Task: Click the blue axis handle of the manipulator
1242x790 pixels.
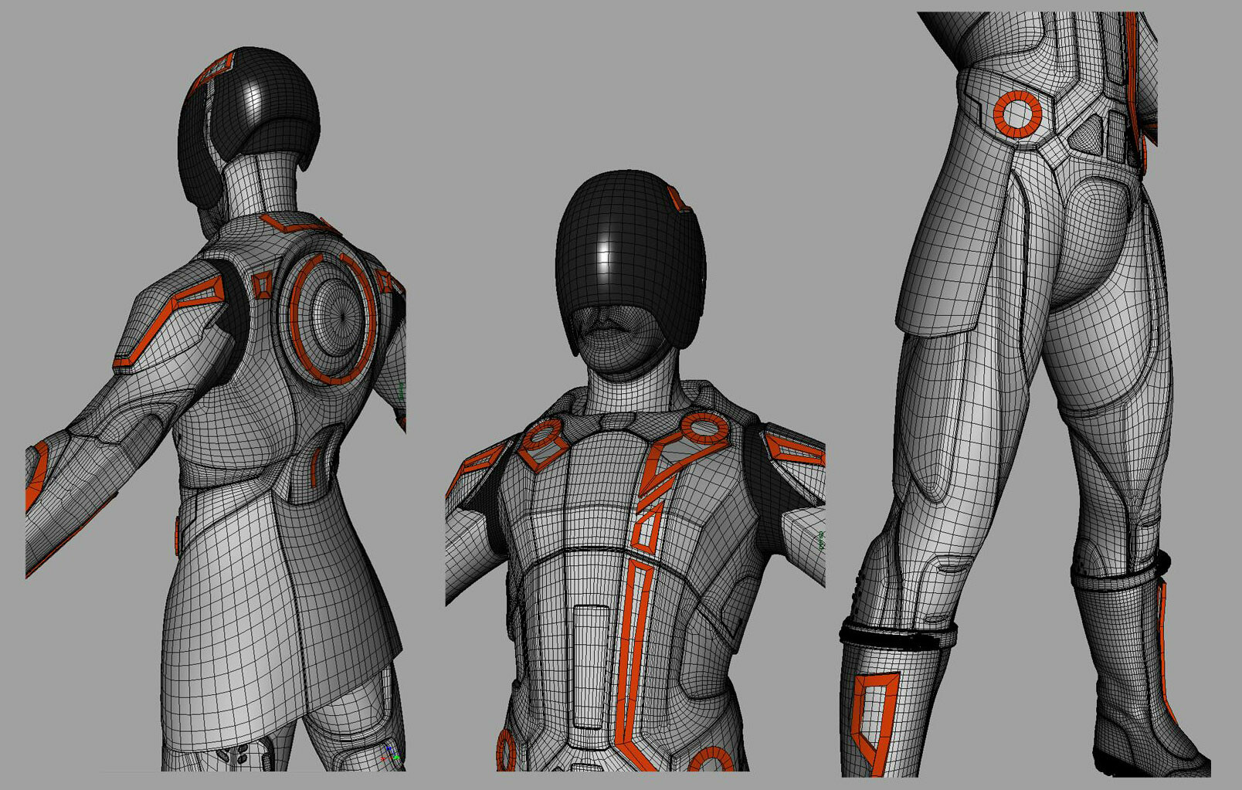Action: click(389, 748)
